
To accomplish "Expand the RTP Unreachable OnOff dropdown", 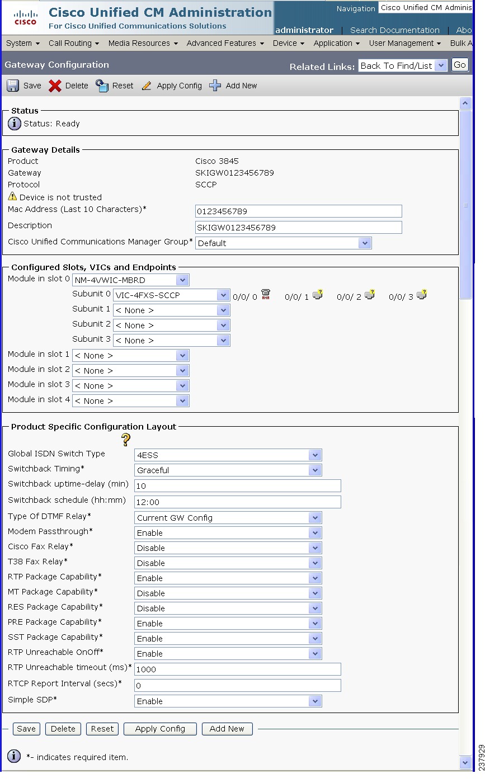I will click(316, 654).
